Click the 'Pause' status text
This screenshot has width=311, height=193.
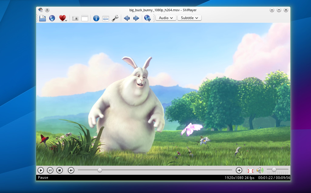pos(43,178)
